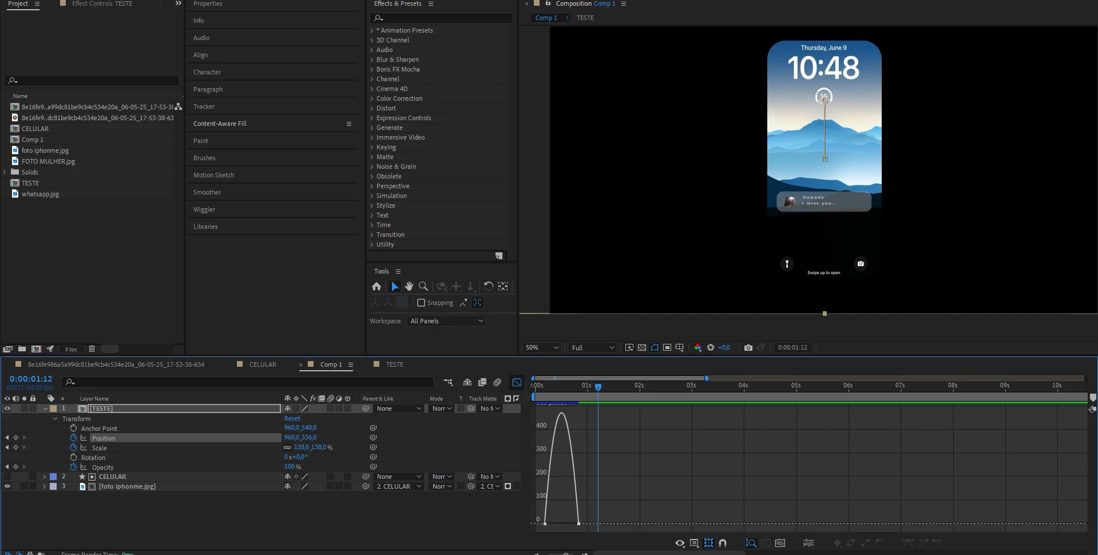Toggle Scale stopwatch keyframing
Screen dimensions: 1098x555
(x=73, y=447)
